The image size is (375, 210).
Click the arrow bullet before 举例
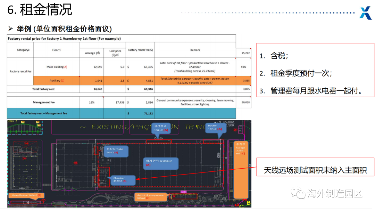pos(10,29)
